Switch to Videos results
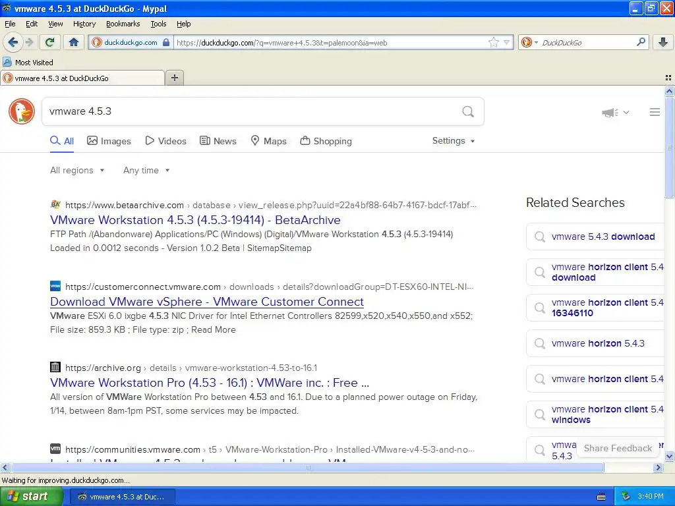675x506 pixels. coord(165,141)
